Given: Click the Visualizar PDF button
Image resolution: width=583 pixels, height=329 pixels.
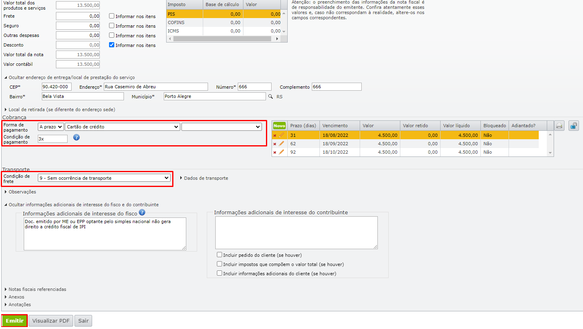Looking at the screenshot, I should [51, 321].
